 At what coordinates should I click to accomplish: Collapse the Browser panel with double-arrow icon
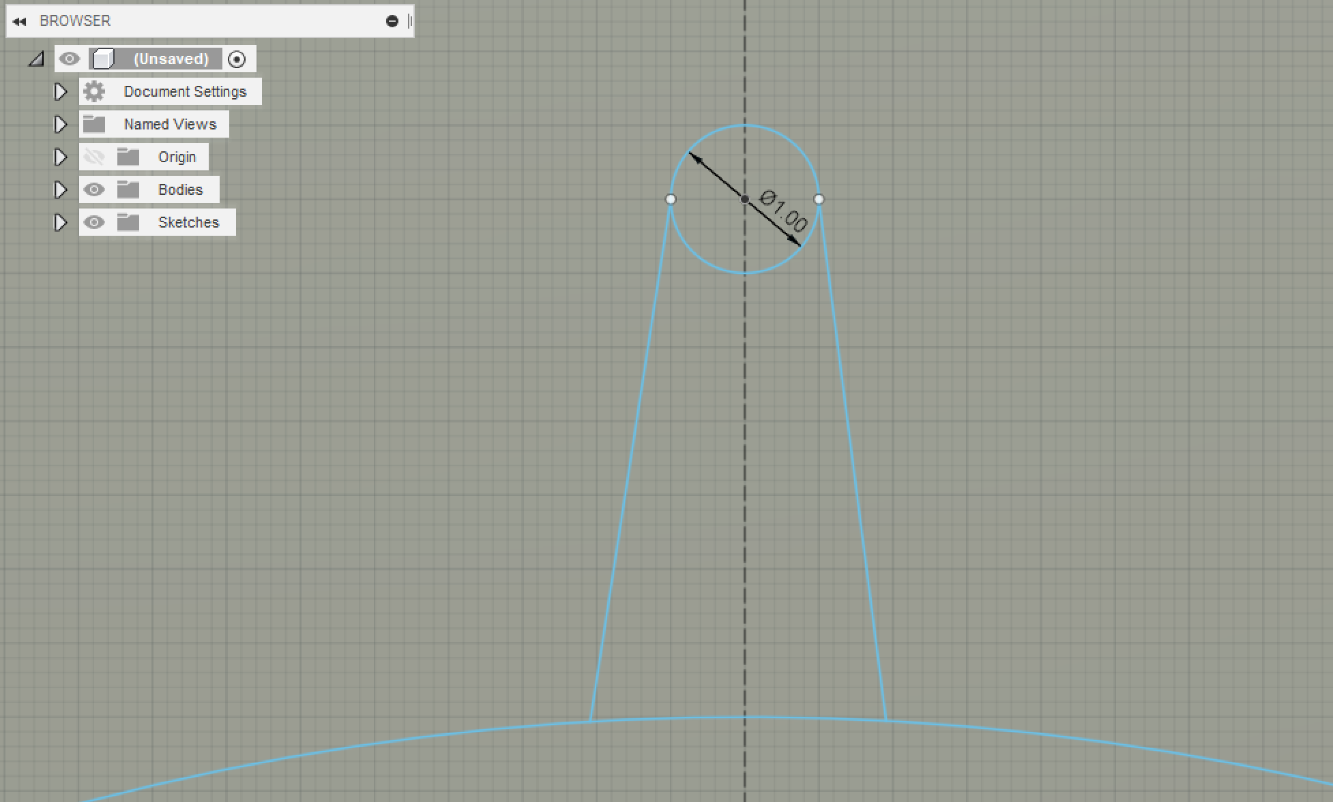coord(19,22)
